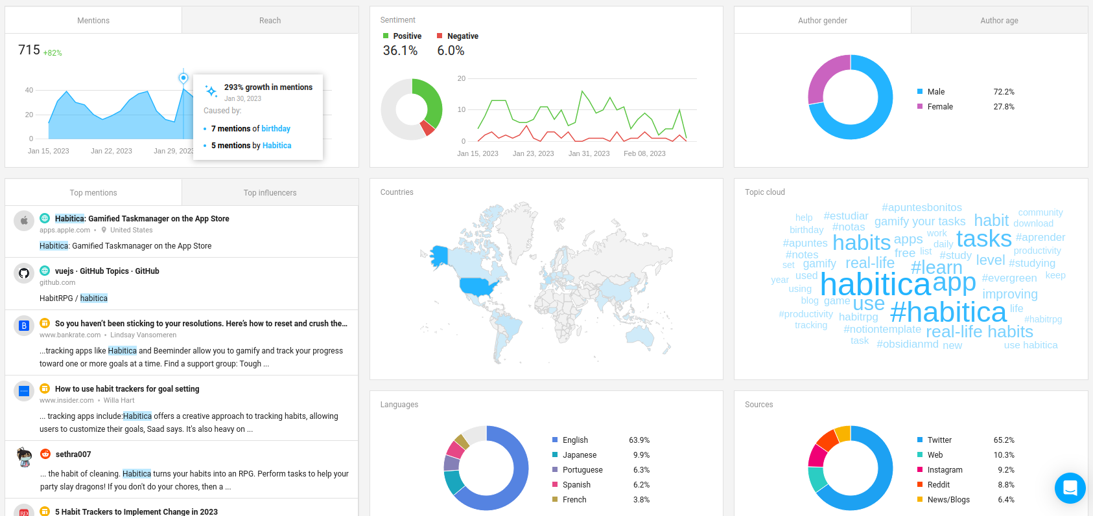Click news source icon beside Bankrate resolutions article

[45, 323]
